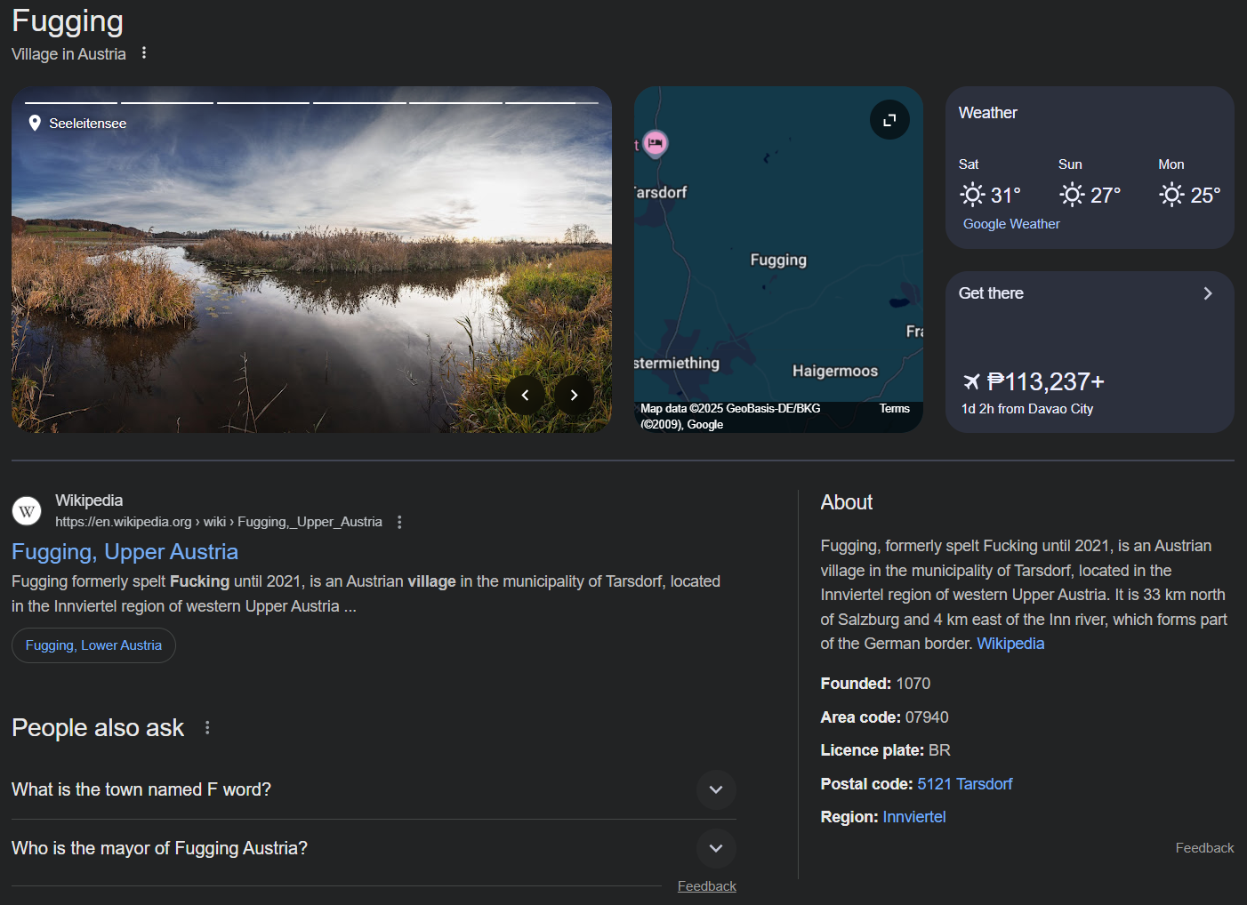This screenshot has height=905, width=1247.
Task: Click Feedback under the About panel
Action: 1204,848
